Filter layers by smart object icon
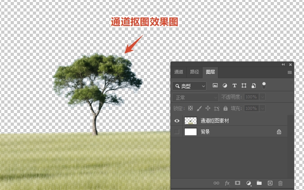Viewport: 304px width, 190px height. pos(254,86)
